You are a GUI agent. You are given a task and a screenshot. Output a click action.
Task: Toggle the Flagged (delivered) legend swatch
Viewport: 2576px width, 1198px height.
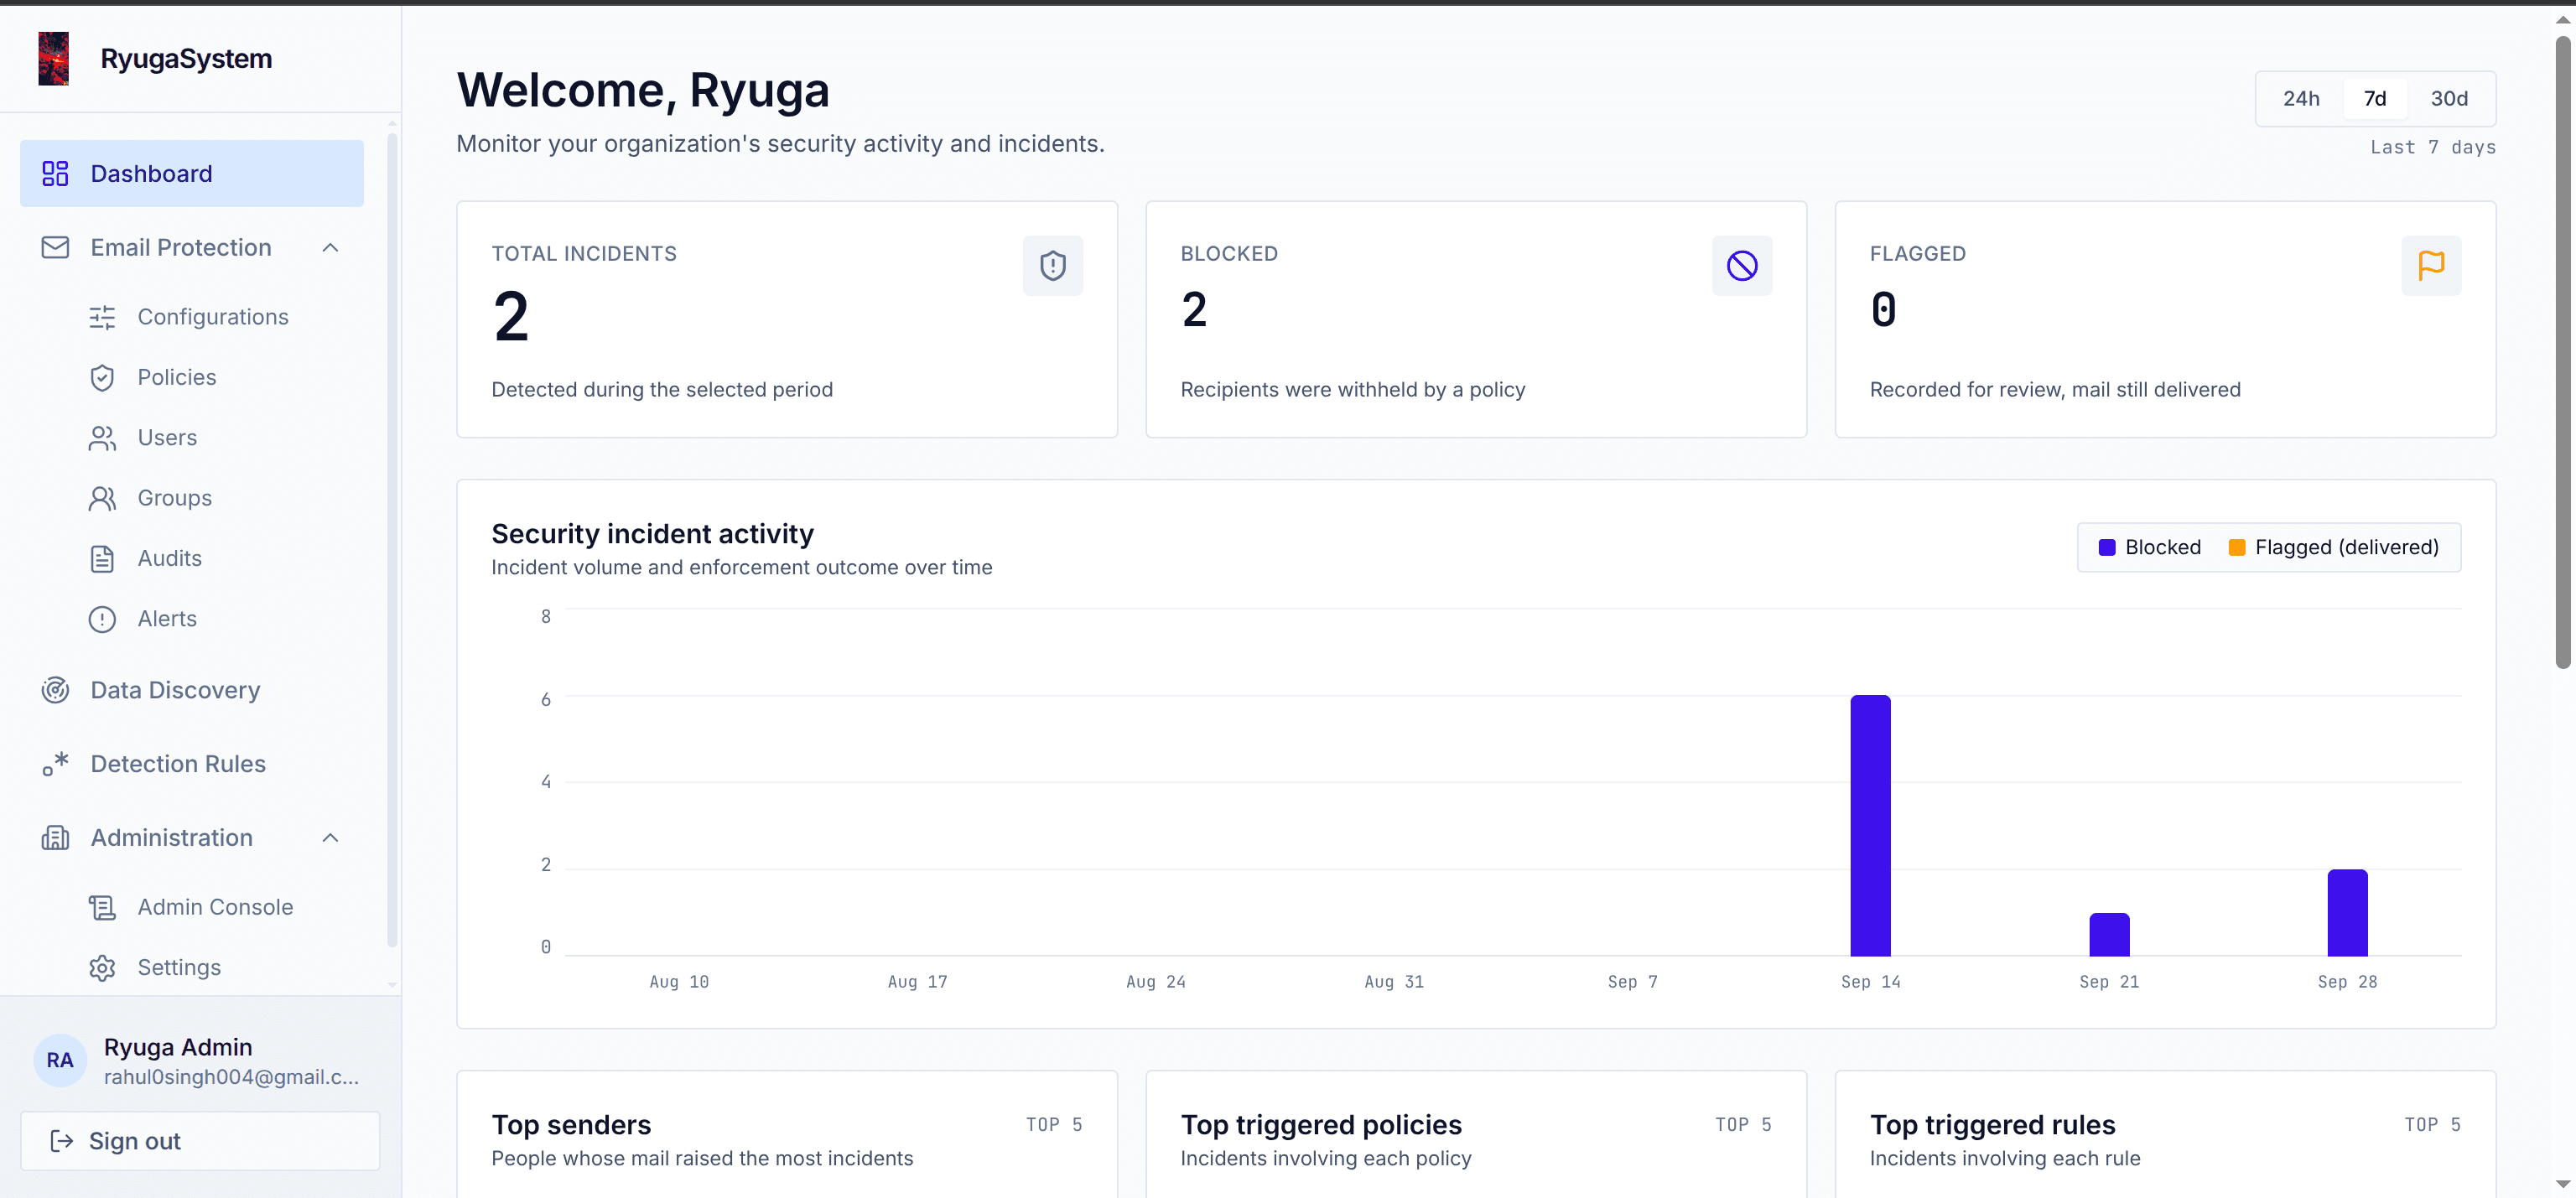[x=2236, y=547]
